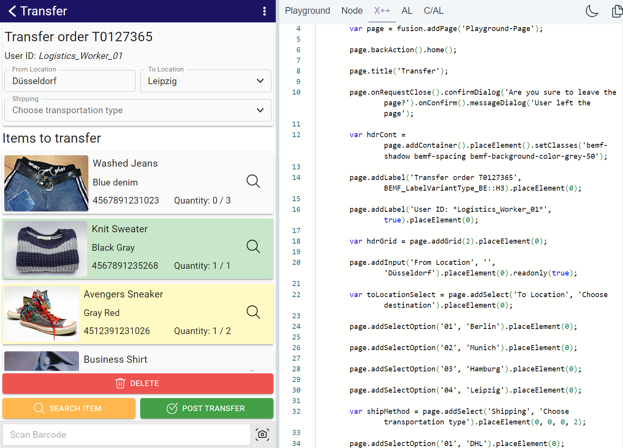Viewport: 623px width, 448px height.
Task: Click the Gray Red description
Action: (101, 313)
